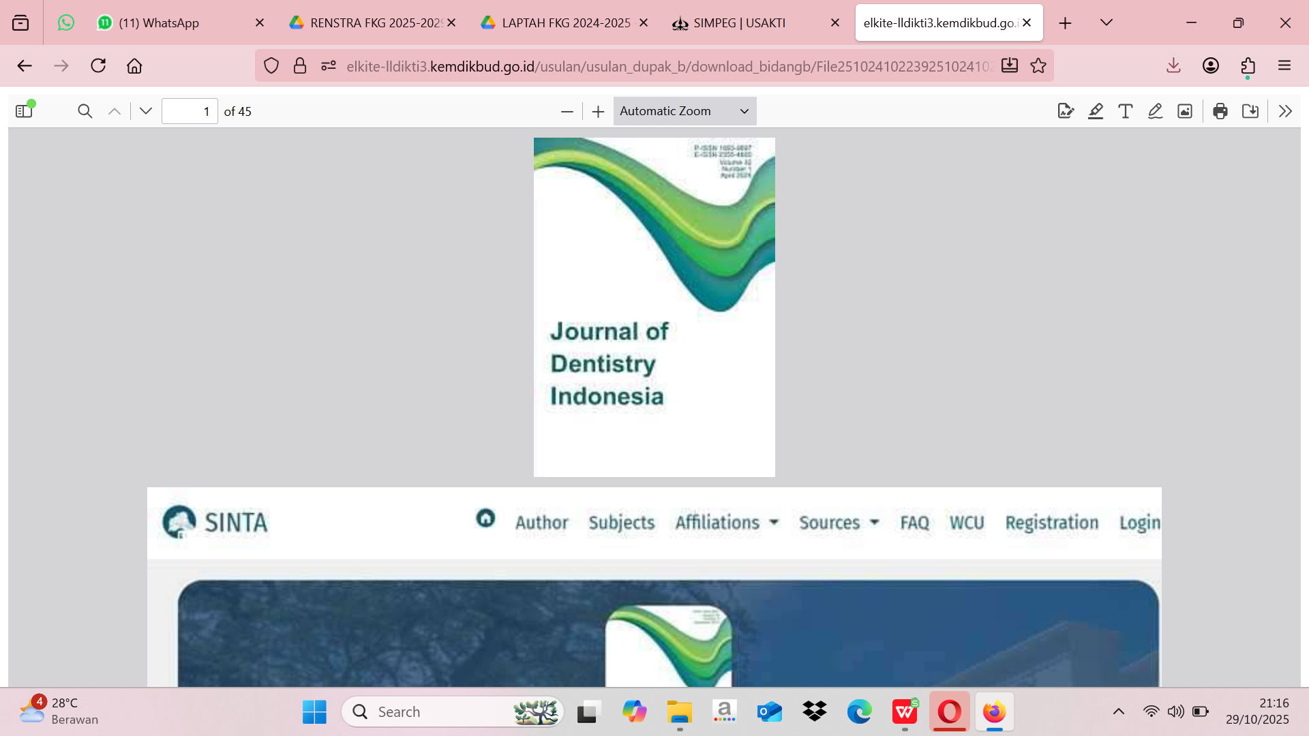Select the highlight annotation tool
Viewport: 1309px width, 736px height.
[x=1095, y=111]
